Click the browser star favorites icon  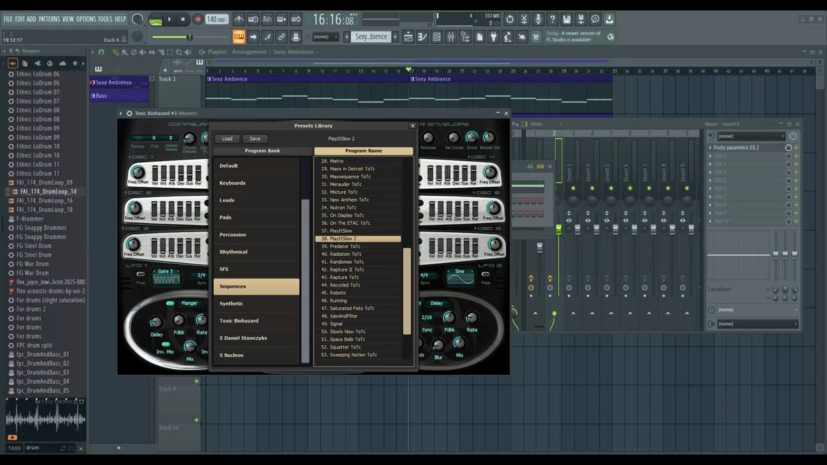[76, 63]
